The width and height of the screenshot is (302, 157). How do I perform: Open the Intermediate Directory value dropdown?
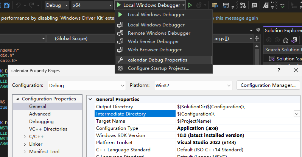[297, 114]
